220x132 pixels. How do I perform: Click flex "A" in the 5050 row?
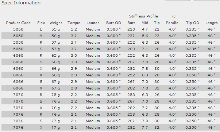pos(41,36)
